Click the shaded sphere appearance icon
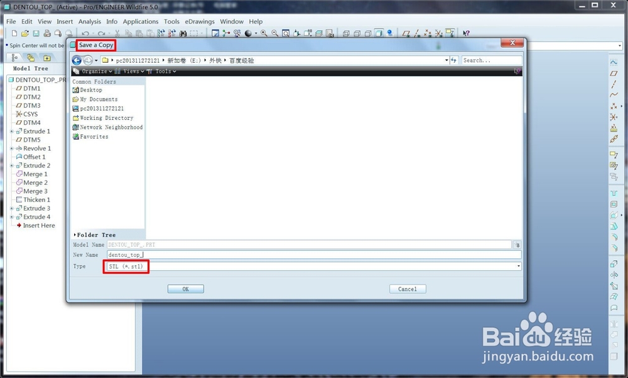 click(x=248, y=33)
